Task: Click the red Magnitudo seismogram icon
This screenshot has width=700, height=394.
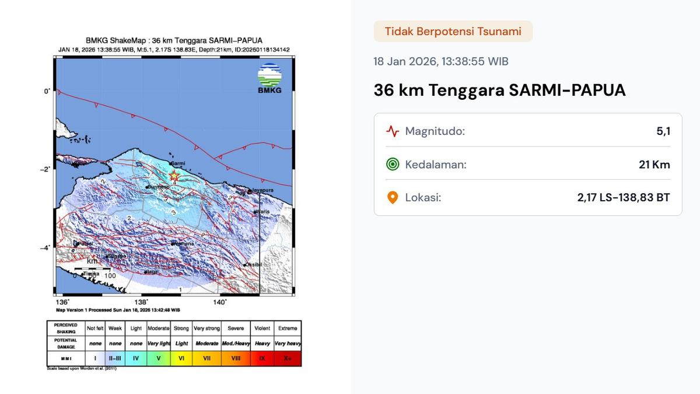Action: 391,131
